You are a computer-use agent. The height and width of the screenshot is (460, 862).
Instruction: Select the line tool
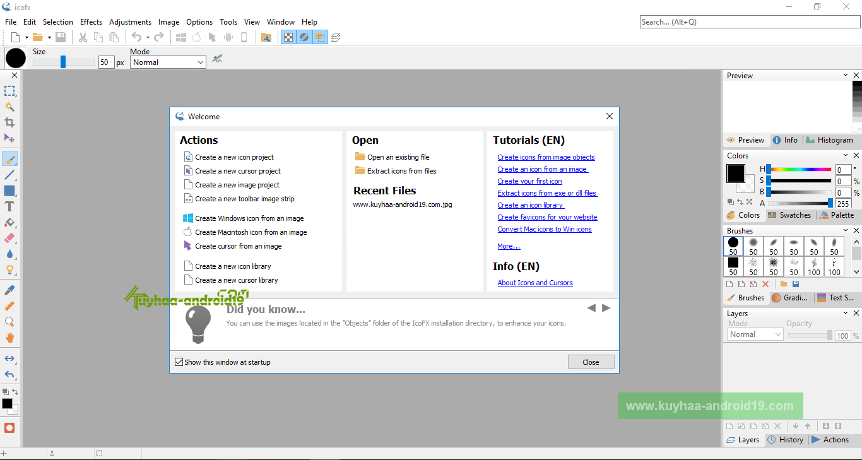click(x=9, y=175)
